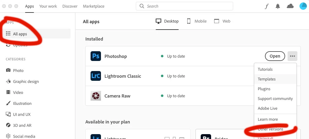Switch to the Apps tab
This screenshot has width=309, height=139.
(30, 6)
